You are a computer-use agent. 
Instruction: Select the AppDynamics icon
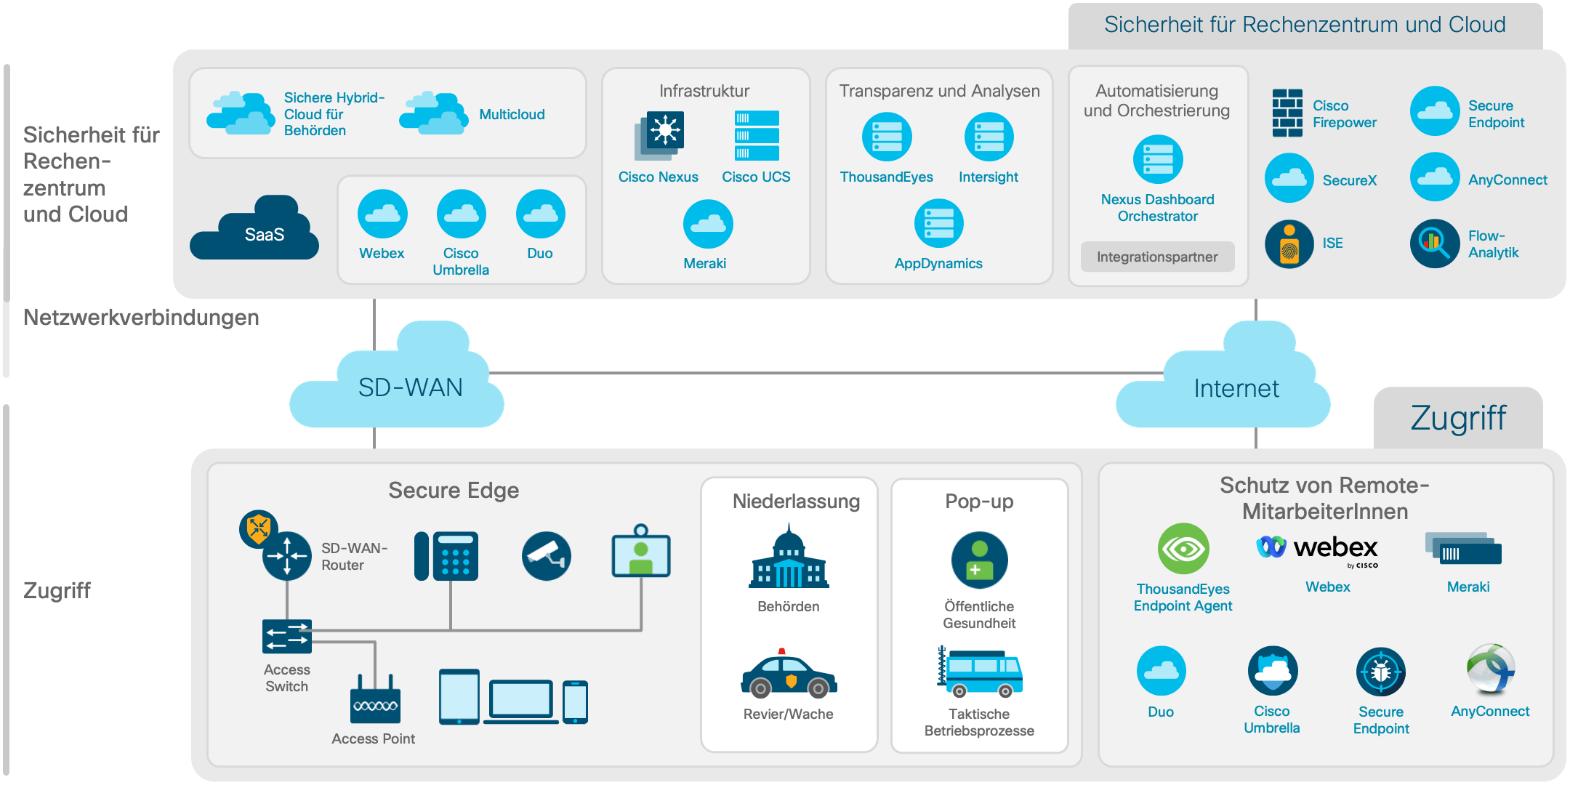pyautogui.click(x=939, y=223)
